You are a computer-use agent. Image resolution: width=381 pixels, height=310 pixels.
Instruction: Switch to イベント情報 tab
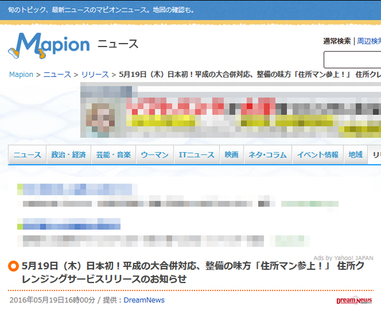317,155
